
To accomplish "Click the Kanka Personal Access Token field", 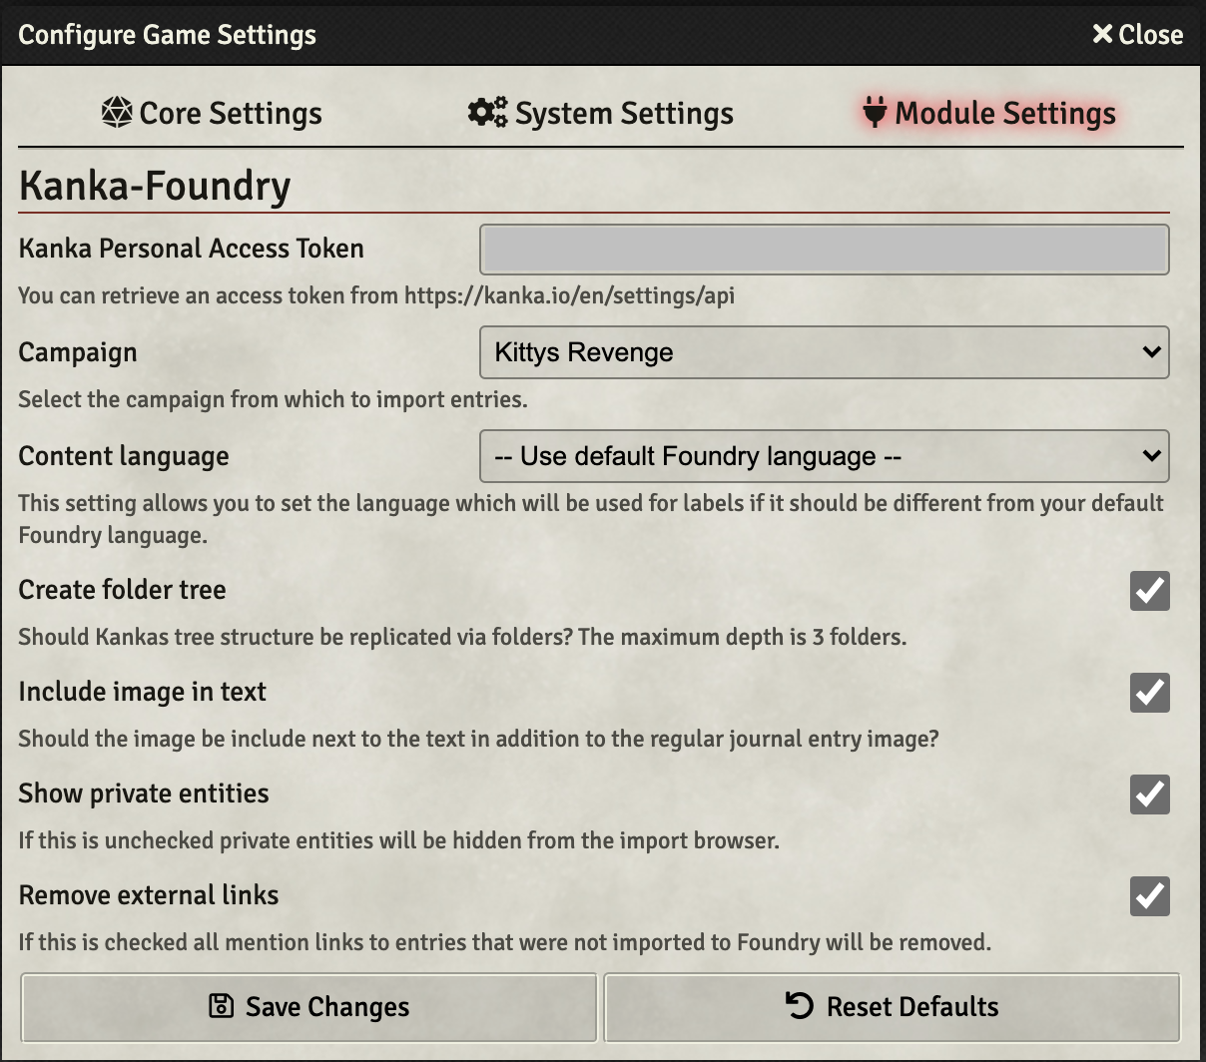I will 825,249.
